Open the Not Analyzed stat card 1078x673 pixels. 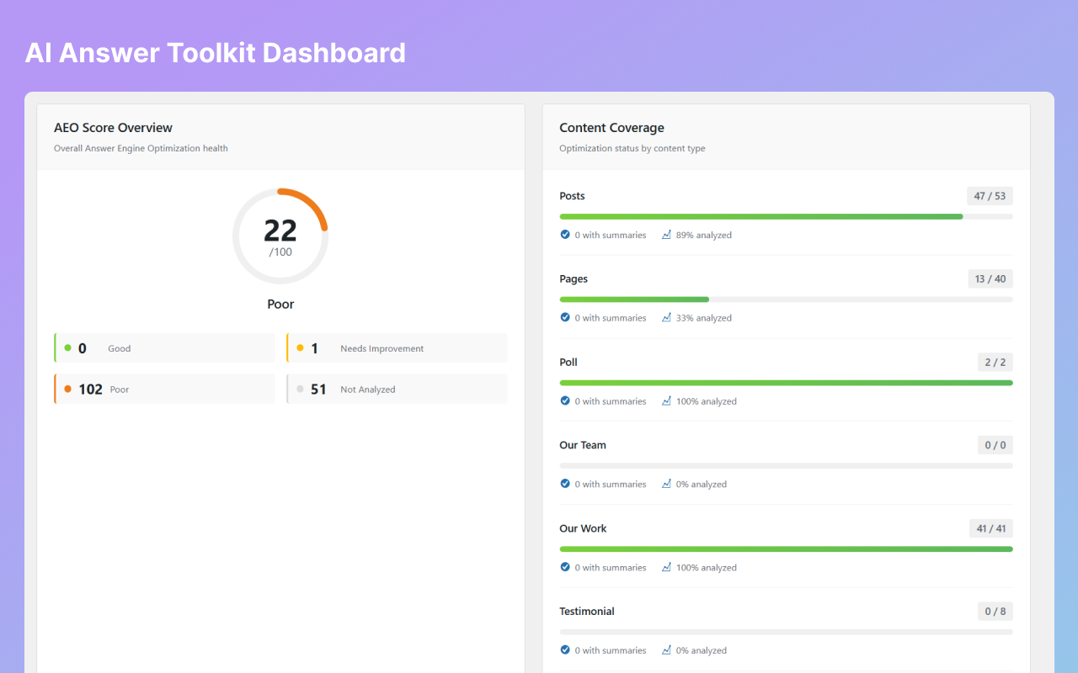point(397,389)
